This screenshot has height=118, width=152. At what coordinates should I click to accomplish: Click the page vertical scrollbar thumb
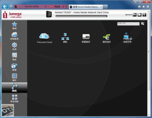(x=149, y=52)
